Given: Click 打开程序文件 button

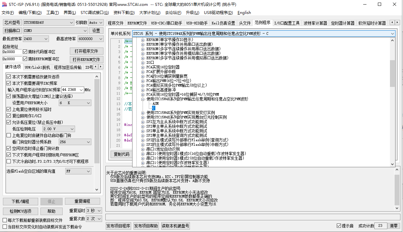Looking at the screenshot, I should (86, 51).
